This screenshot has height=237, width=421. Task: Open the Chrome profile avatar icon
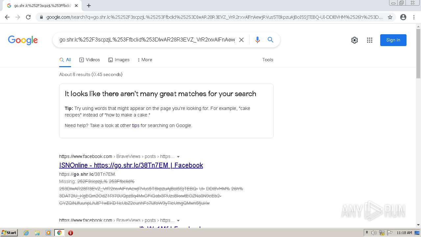403,17
